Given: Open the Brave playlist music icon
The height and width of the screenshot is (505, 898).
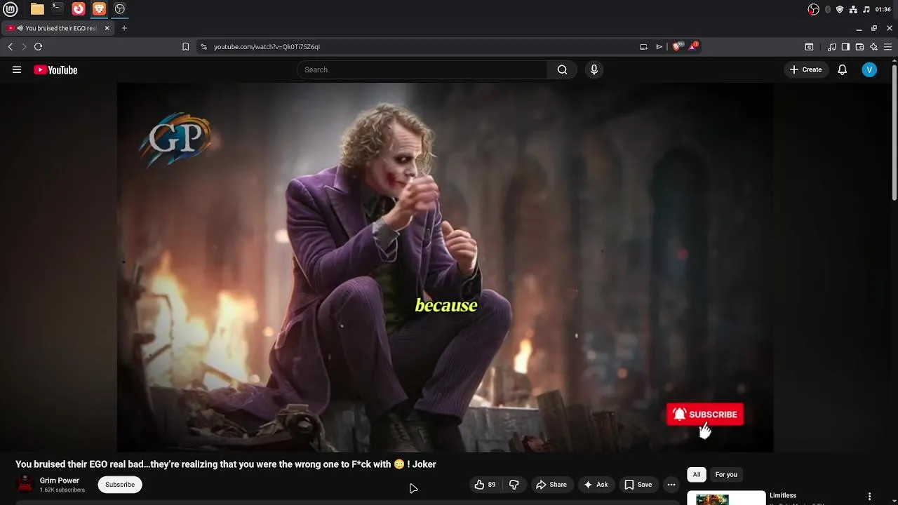Looking at the screenshot, I should [831, 47].
